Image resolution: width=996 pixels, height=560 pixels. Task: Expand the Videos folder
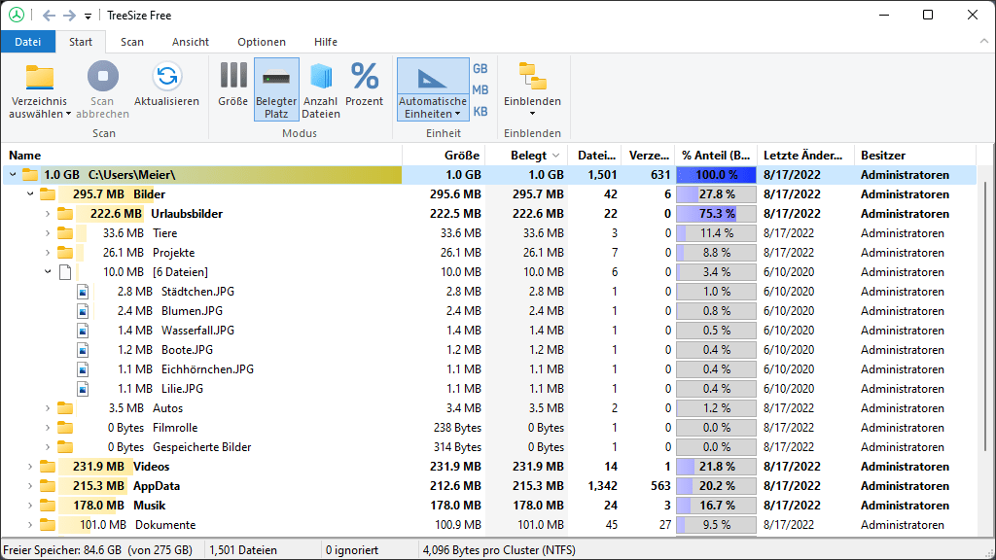click(30, 467)
